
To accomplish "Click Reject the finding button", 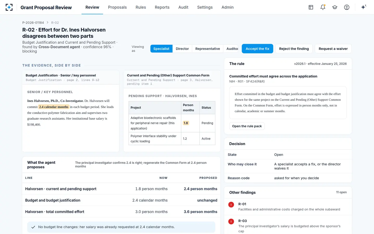I will click(x=294, y=49).
